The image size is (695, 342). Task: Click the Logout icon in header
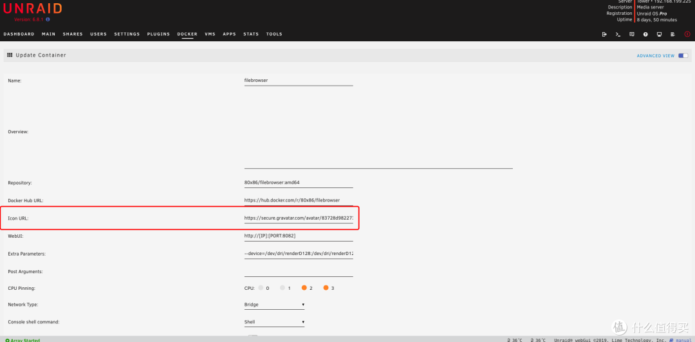604,34
